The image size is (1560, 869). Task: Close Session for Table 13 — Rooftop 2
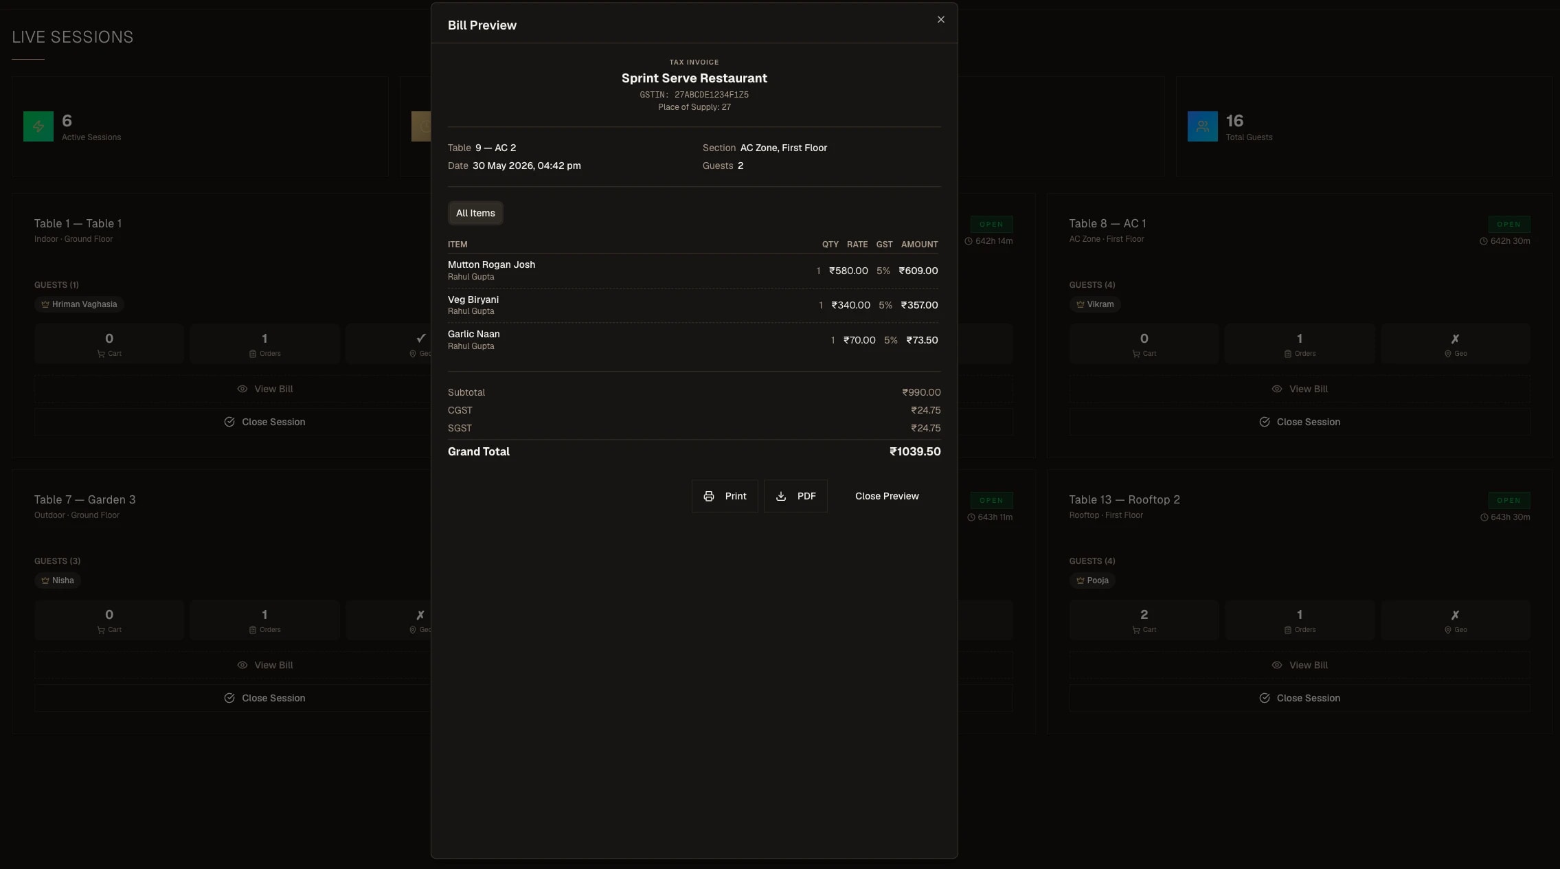coord(1299,698)
